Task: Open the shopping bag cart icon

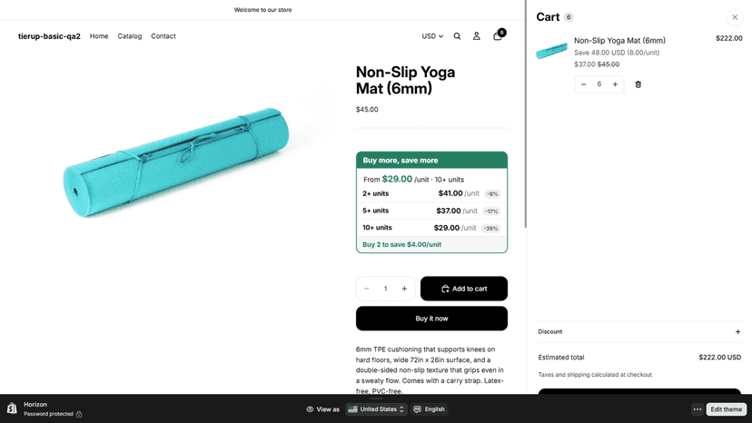Action: pos(498,36)
